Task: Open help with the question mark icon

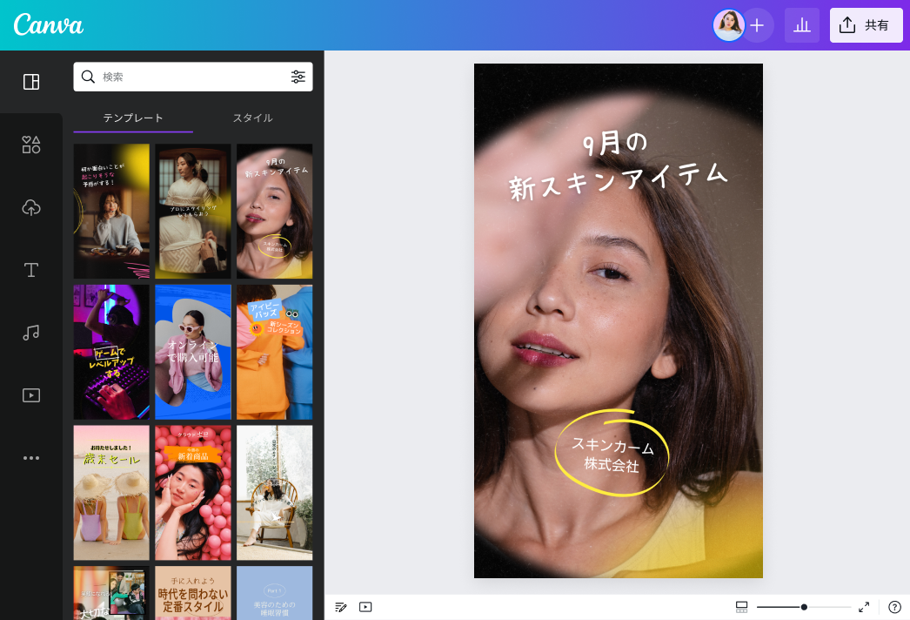Action: pos(895,607)
